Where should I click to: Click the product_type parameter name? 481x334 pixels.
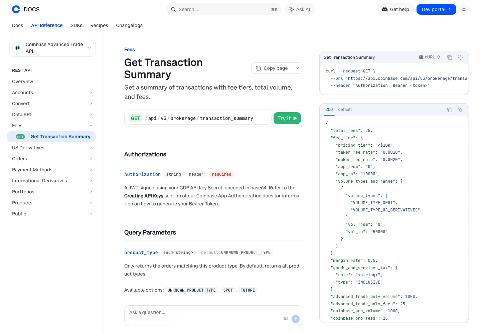[141, 253]
